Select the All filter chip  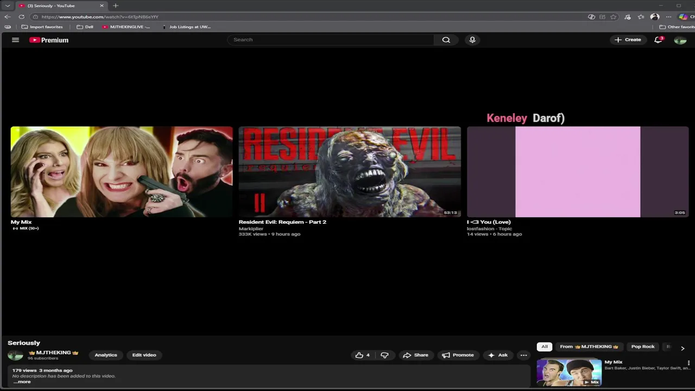[x=545, y=346]
